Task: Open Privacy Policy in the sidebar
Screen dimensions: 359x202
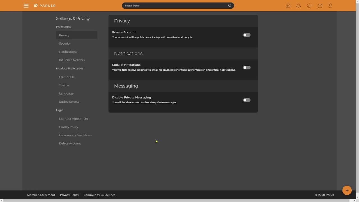Action: tap(69, 127)
